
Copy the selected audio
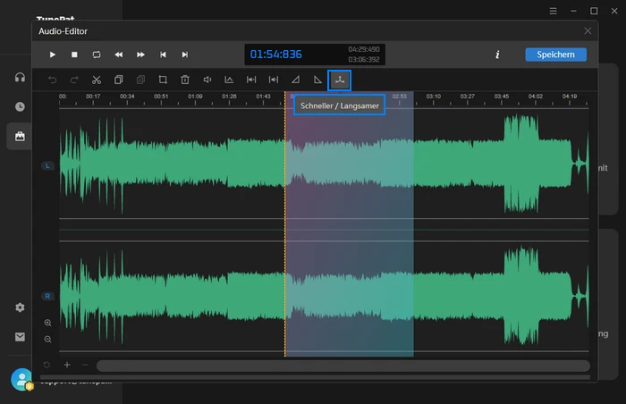click(119, 80)
